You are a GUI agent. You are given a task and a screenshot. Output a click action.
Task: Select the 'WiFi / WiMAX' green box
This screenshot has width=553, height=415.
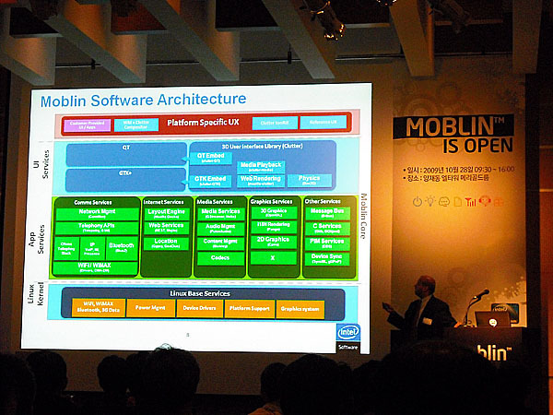(95, 267)
